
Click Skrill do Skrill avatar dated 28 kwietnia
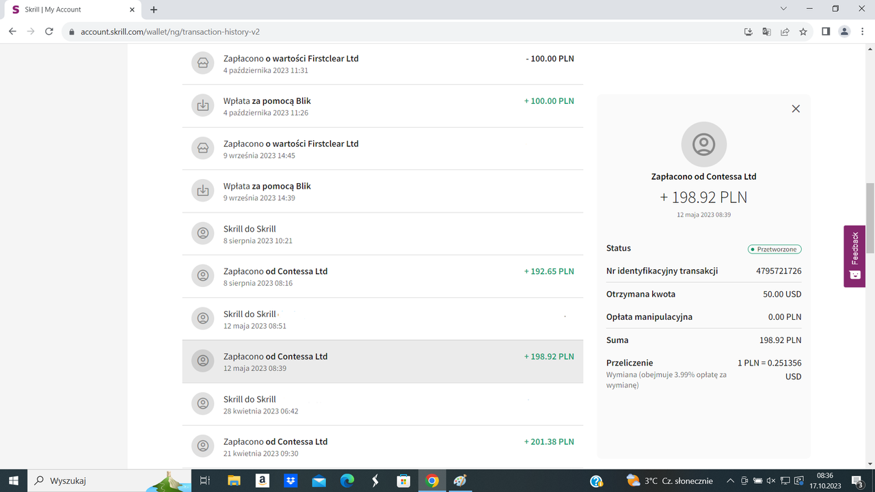click(x=202, y=404)
